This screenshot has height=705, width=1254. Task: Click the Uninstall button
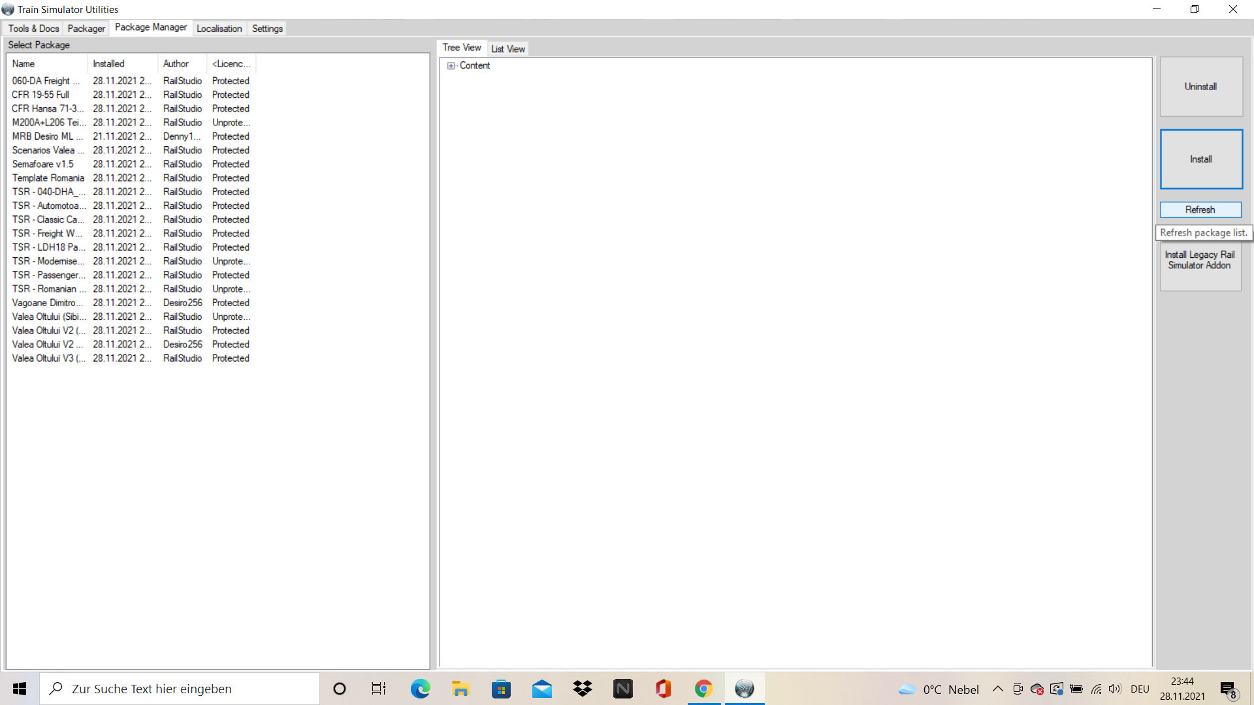[1201, 87]
